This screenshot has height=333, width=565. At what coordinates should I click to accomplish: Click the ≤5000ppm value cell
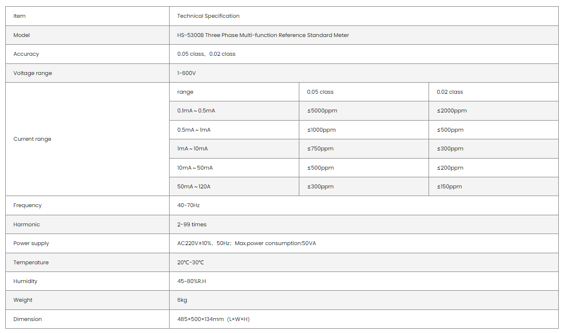coord(322,111)
